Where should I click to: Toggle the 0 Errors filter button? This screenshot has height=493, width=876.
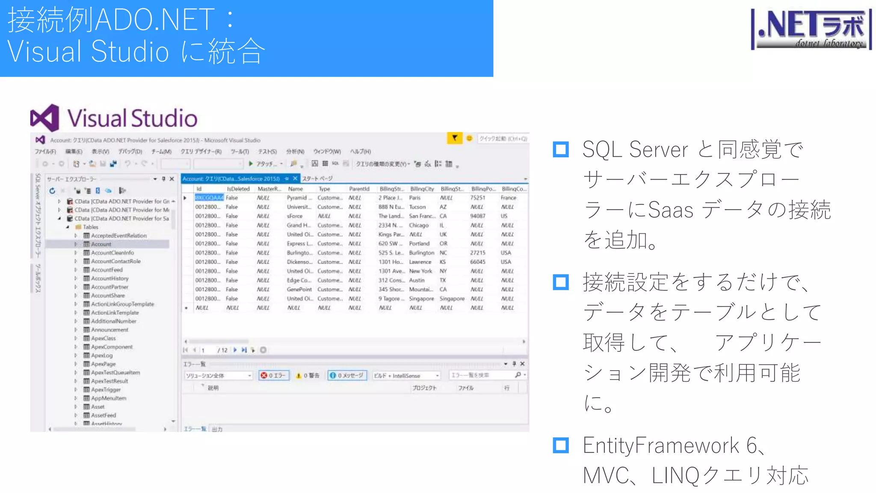[274, 375]
